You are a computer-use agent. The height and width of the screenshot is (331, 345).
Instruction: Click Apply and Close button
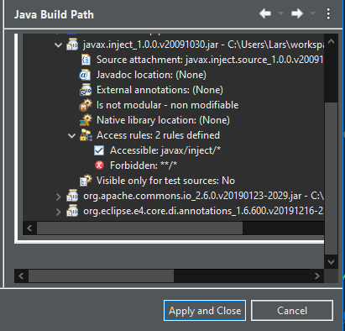[205, 311]
